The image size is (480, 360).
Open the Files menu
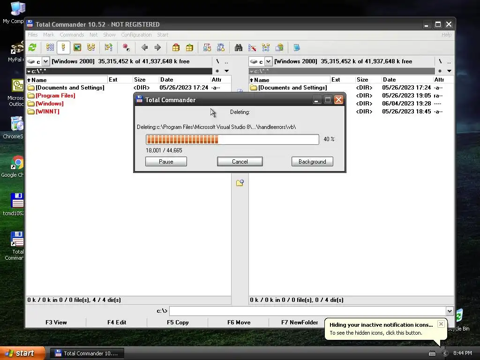(x=32, y=35)
